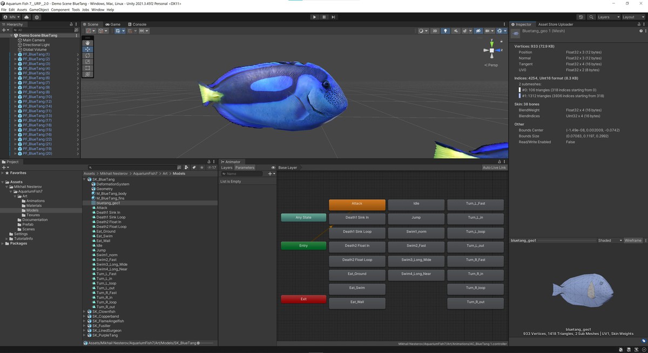Screen dimensions: 648x353
Task: Click the favorites star icon in Project
Action: [x=202, y=168]
